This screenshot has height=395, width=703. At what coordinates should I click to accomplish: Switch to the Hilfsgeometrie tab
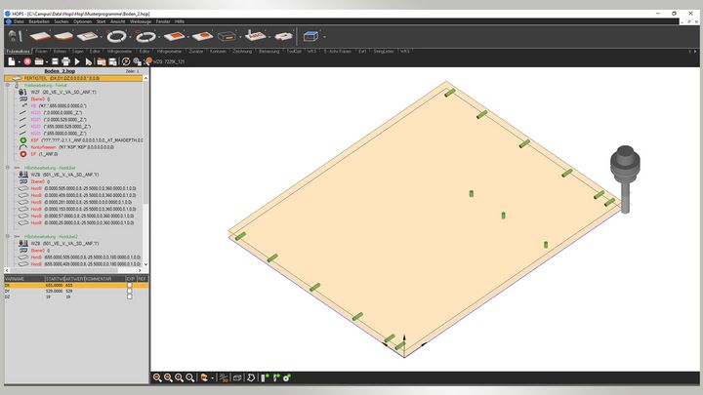pos(117,50)
